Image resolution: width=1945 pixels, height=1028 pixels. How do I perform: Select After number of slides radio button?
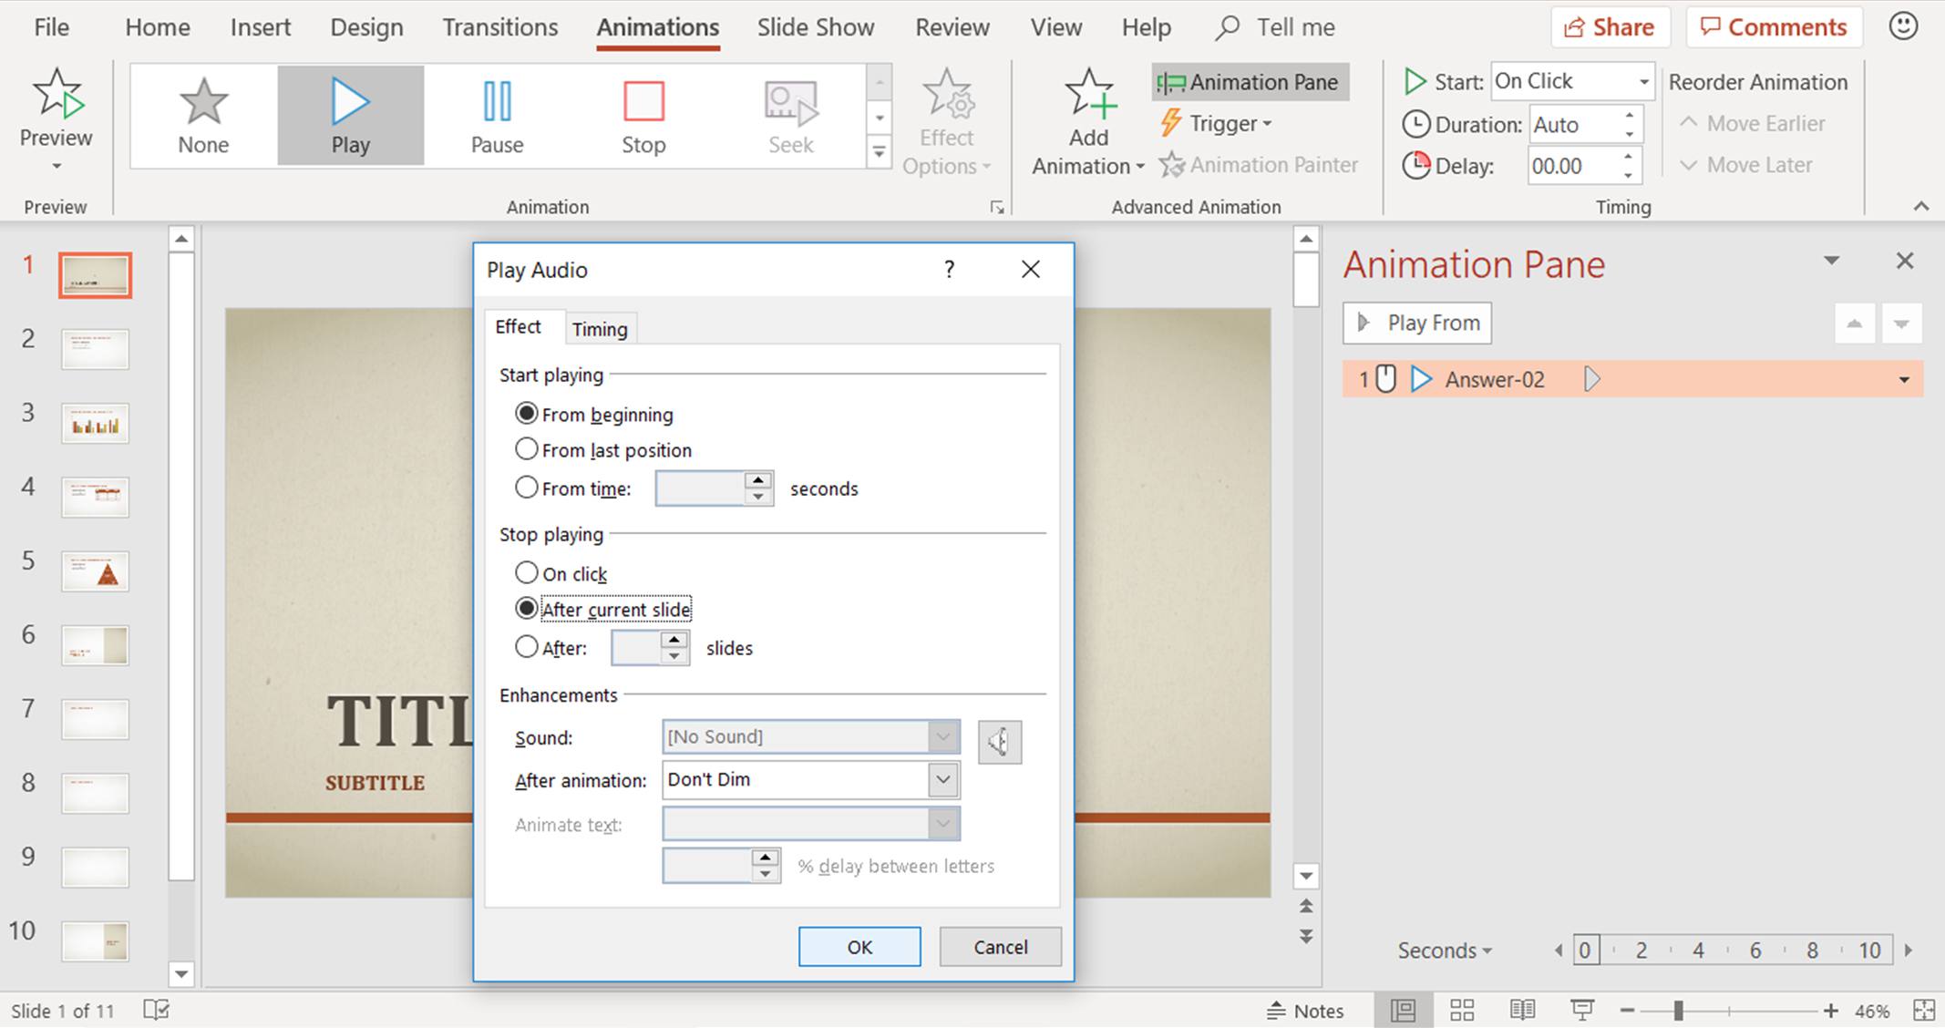(526, 647)
